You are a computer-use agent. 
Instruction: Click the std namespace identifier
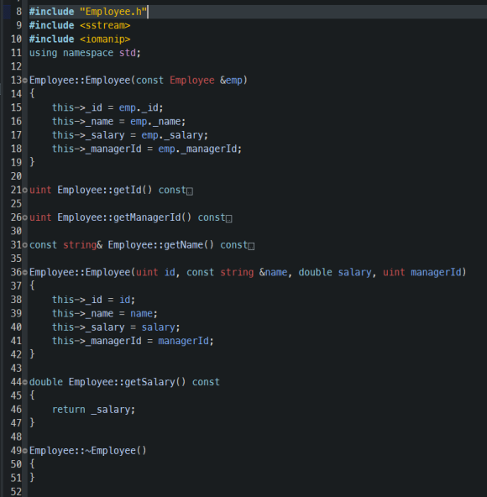point(127,53)
